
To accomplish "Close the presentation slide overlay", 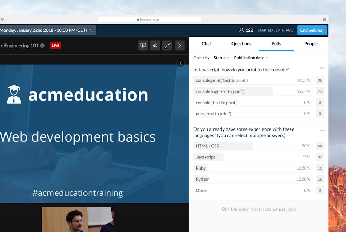I will click(180, 63).
